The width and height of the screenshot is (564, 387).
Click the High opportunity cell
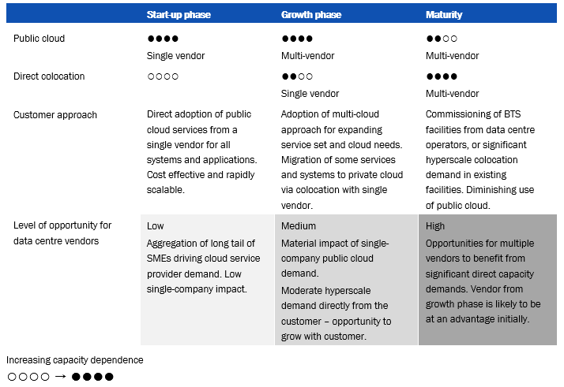click(x=487, y=280)
